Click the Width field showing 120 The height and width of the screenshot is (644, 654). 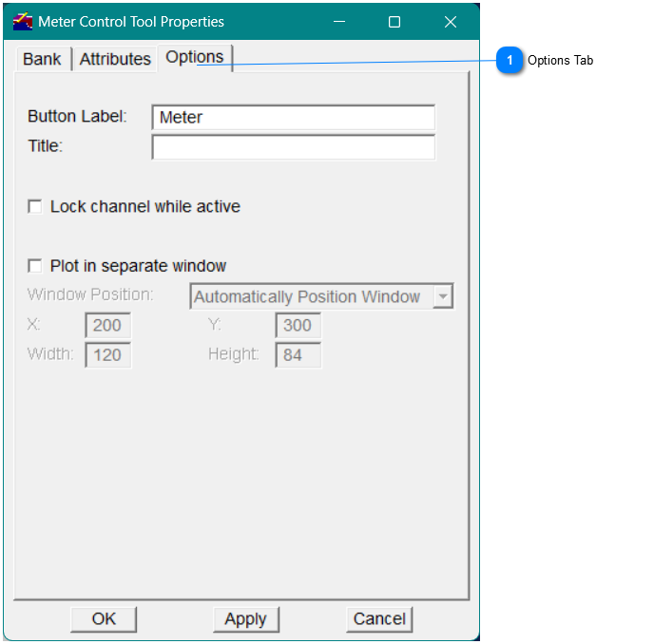click(108, 355)
